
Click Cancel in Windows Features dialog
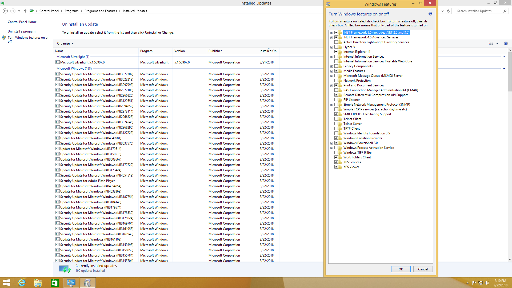point(423,269)
